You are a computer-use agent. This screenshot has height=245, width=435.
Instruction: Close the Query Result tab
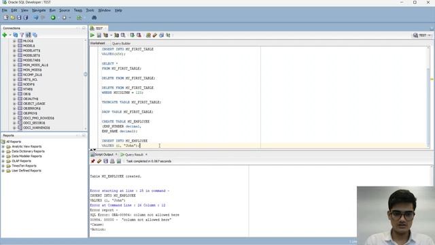(x=146, y=154)
